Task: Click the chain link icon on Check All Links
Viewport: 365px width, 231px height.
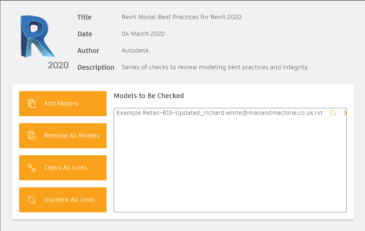Action: point(32,167)
